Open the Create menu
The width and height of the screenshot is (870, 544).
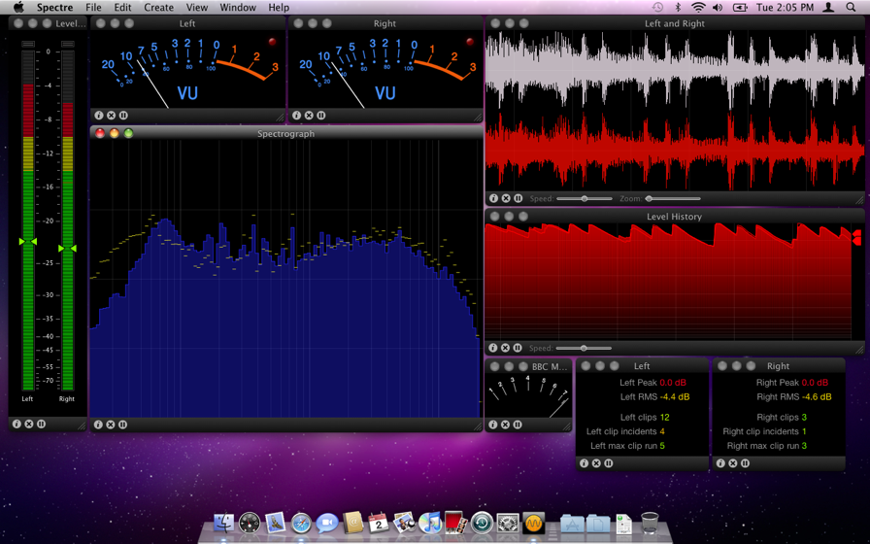158,8
